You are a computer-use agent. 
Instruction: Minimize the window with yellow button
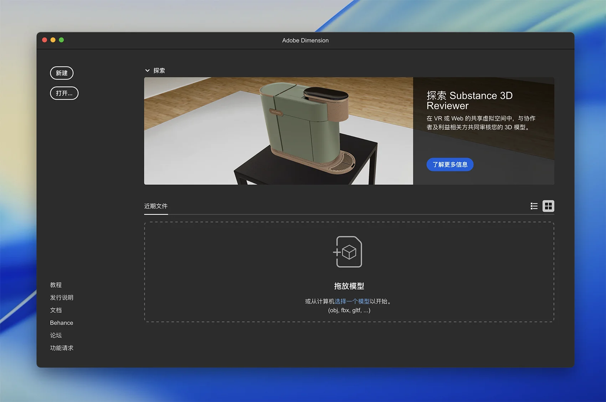tap(53, 40)
